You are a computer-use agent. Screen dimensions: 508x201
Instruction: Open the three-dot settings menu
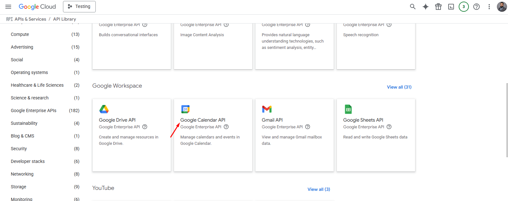[x=489, y=7]
